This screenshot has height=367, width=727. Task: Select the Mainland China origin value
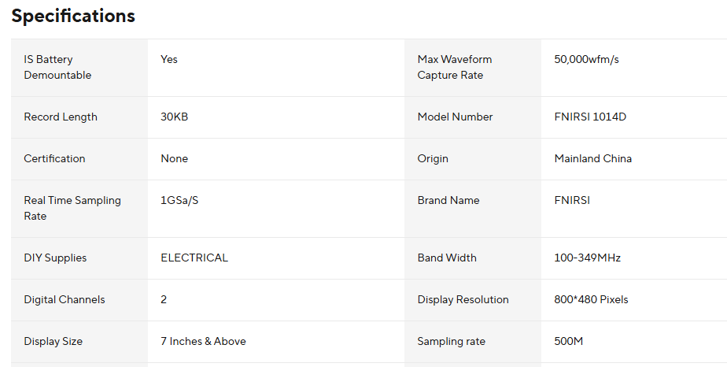(592, 158)
